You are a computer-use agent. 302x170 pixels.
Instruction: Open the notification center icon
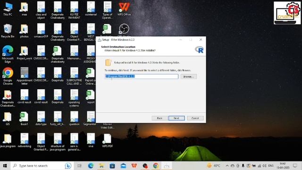(295, 166)
